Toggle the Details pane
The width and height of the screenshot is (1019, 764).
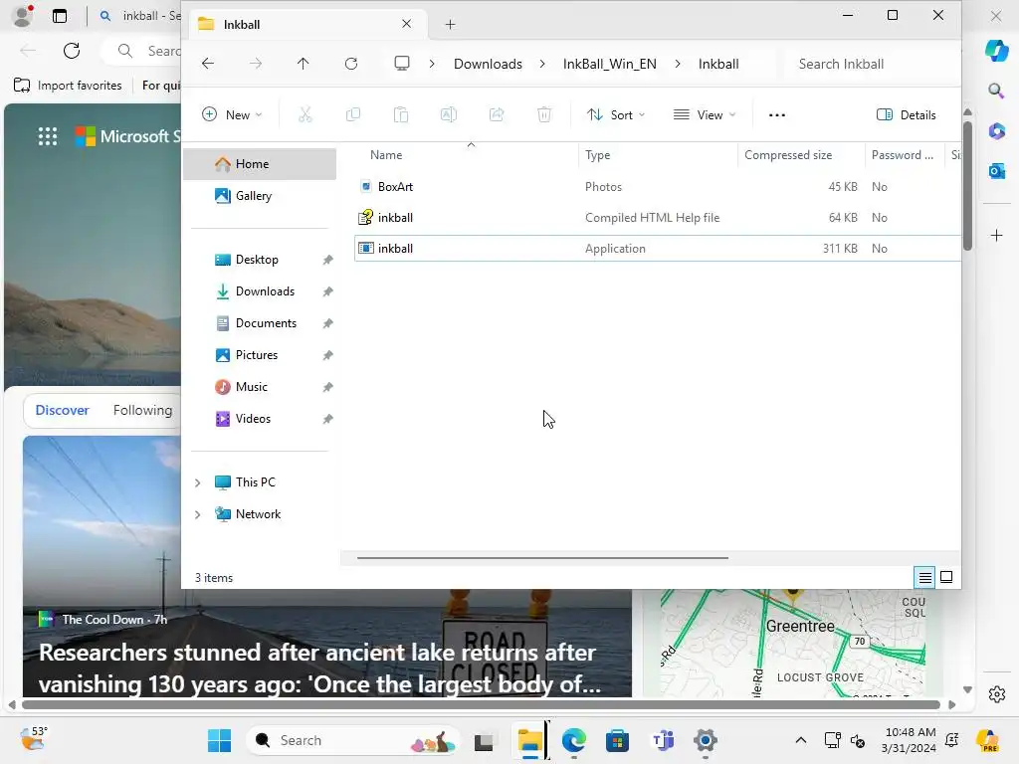(x=907, y=115)
